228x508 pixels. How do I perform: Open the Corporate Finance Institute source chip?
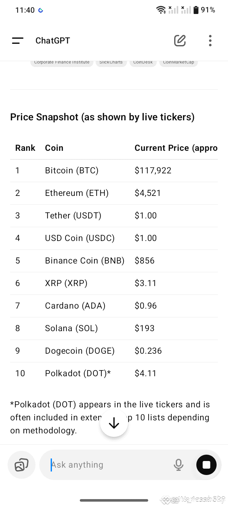point(62,62)
